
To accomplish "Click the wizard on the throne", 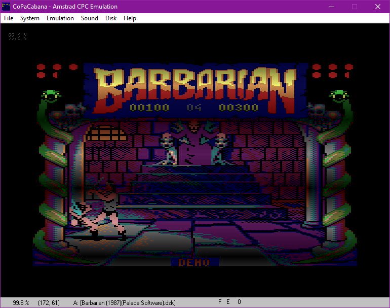I will [194, 142].
